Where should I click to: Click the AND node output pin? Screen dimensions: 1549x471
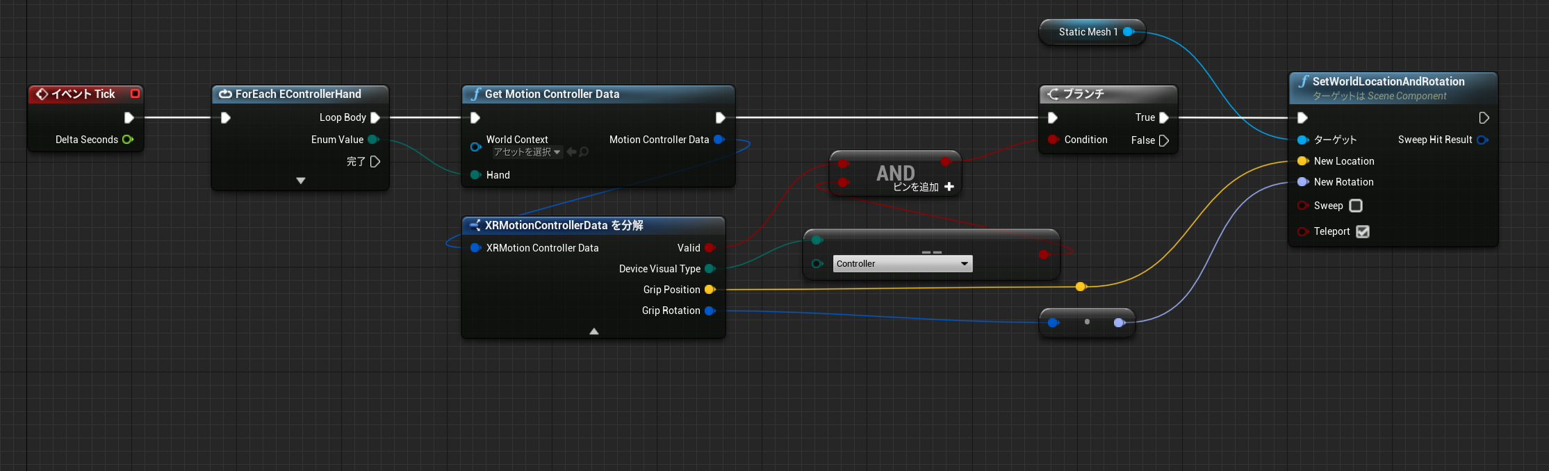[946, 162]
